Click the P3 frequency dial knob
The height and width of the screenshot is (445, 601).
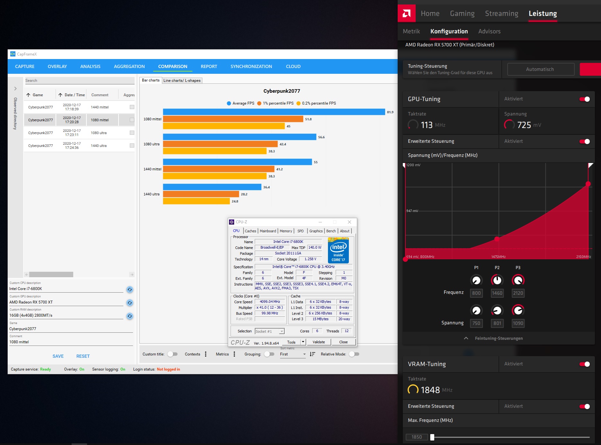coord(518,280)
